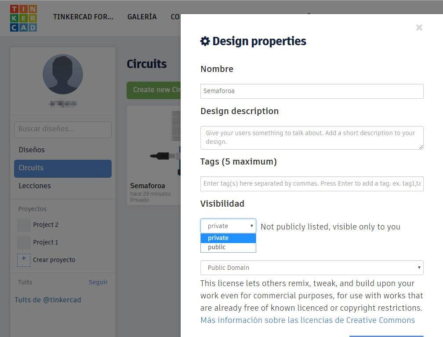Click the Design properties gear icon
Viewport: 443px width, 337px height.
point(205,41)
